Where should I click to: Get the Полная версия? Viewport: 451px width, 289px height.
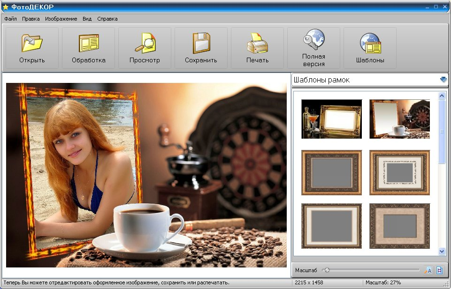[314, 48]
